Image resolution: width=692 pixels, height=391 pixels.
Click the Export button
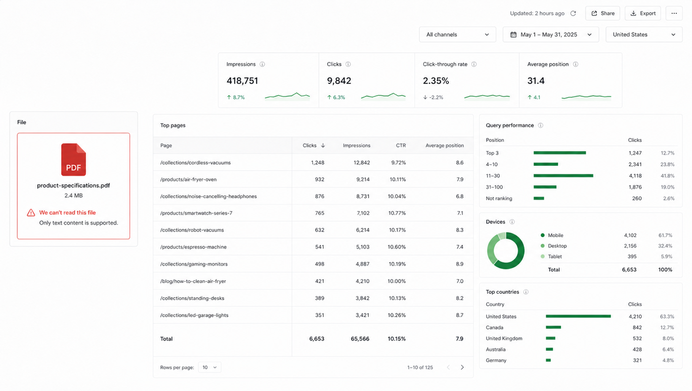click(x=643, y=13)
